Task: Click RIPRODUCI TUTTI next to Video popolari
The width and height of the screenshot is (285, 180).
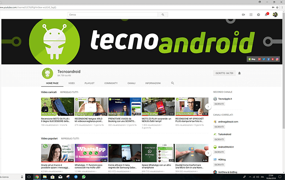Action: click(x=70, y=139)
